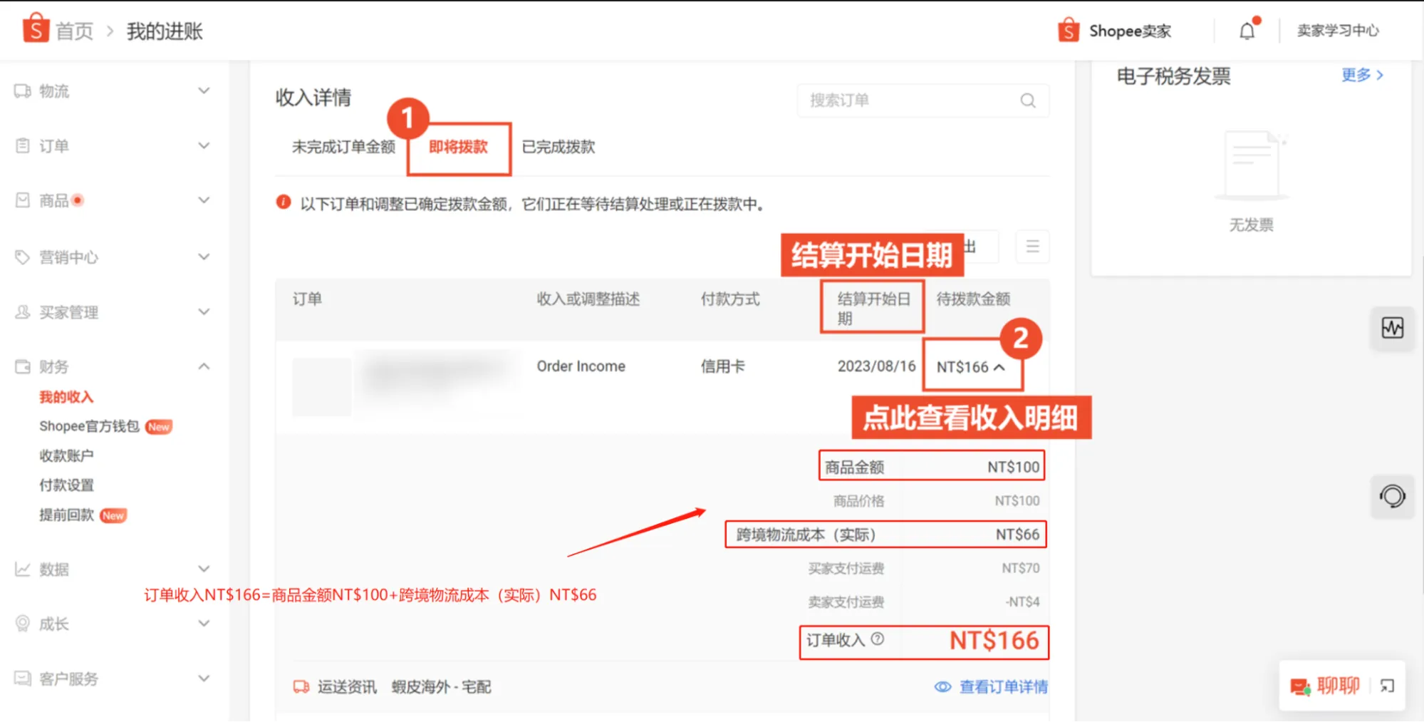This screenshot has width=1424, height=722.
Task: Open the list view hamburger icon above the table
Action: pyautogui.click(x=1032, y=247)
